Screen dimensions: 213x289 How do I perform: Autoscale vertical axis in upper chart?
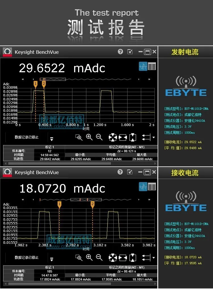point(133,138)
